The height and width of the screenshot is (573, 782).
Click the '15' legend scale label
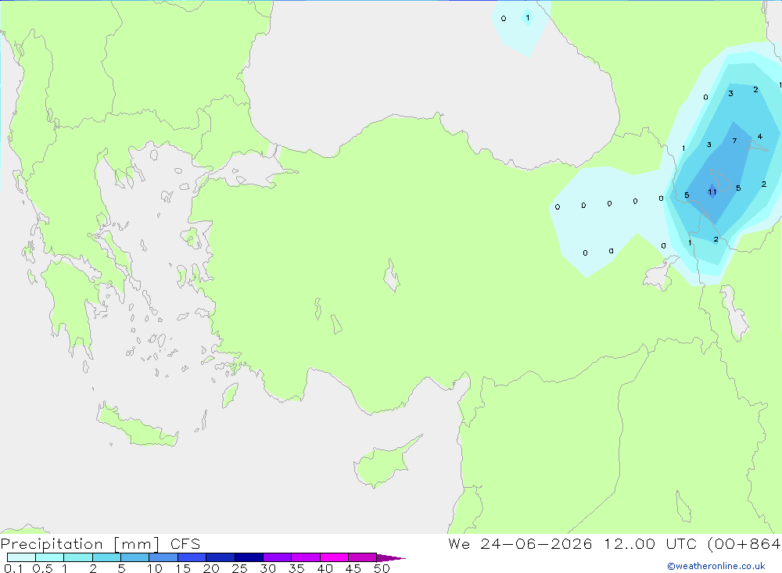pos(183,568)
